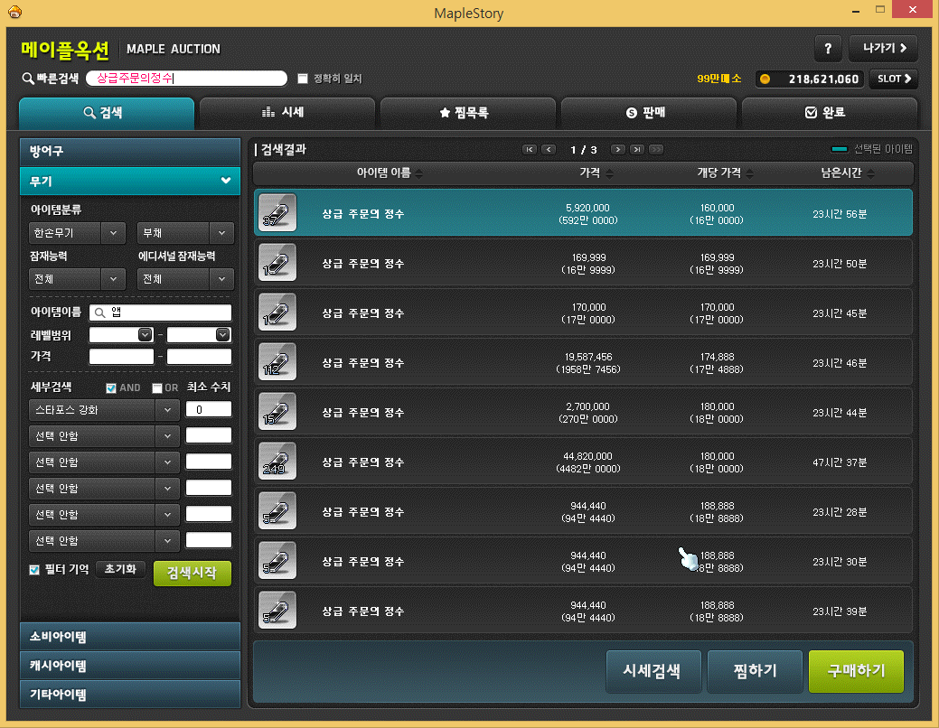Click the help question mark button

click(828, 48)
